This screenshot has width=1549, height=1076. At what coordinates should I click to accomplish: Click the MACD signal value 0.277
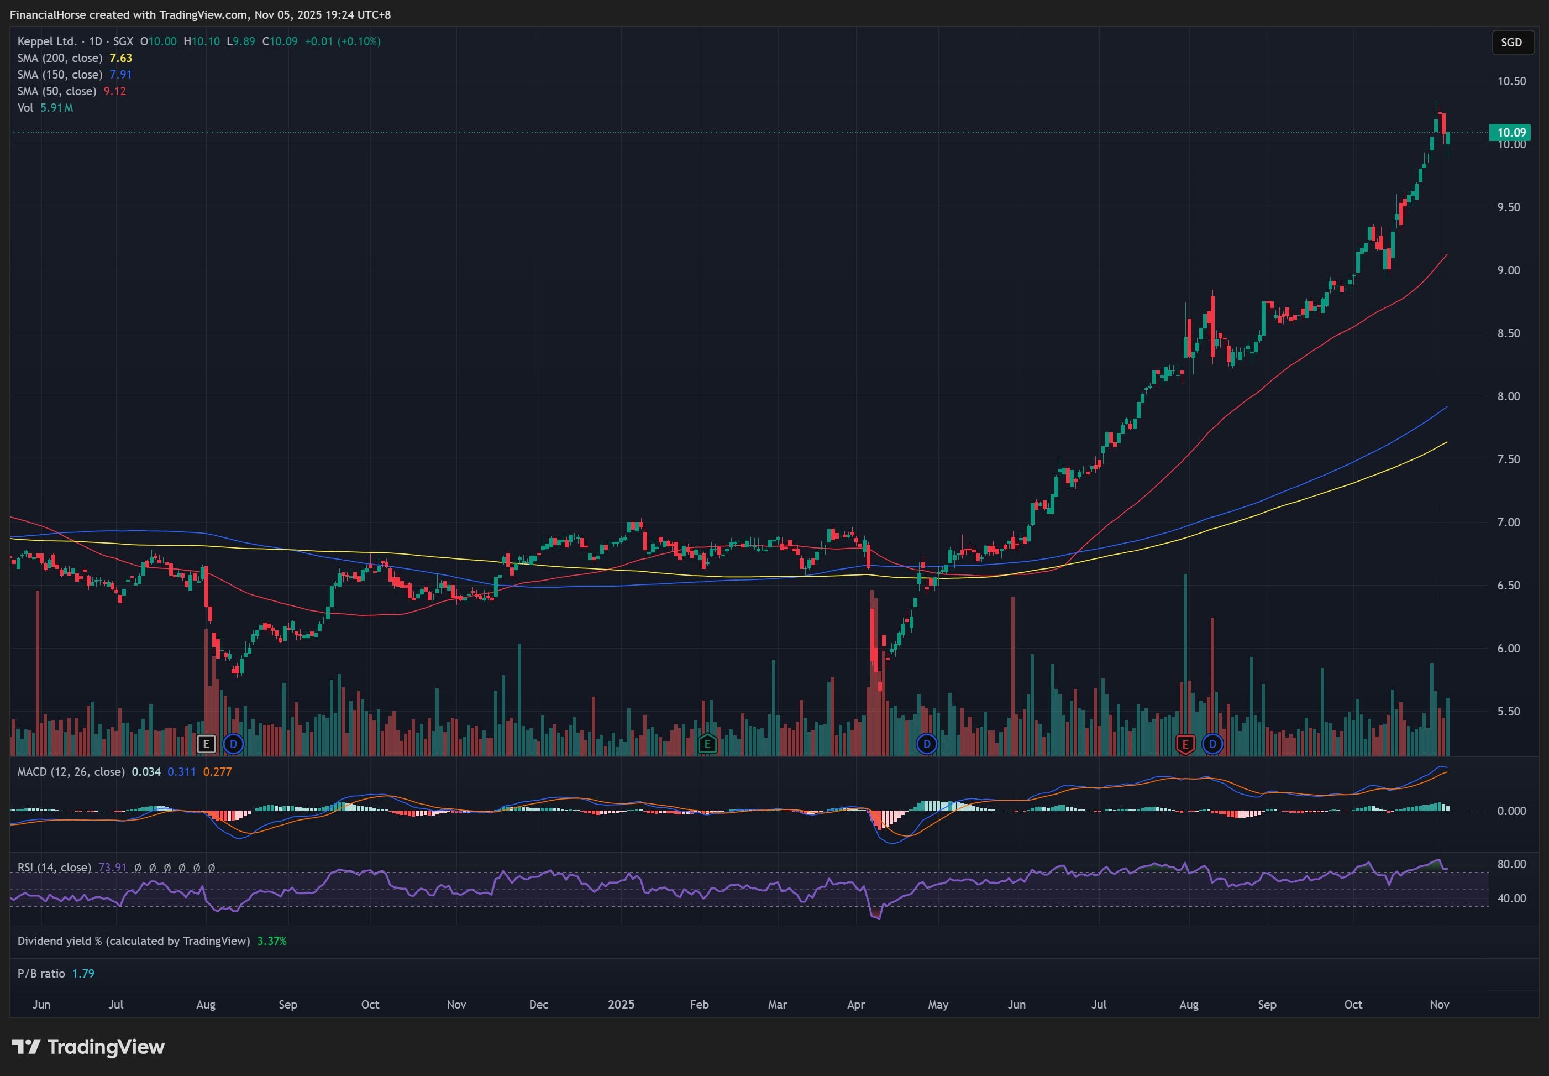tap(217, 771)
